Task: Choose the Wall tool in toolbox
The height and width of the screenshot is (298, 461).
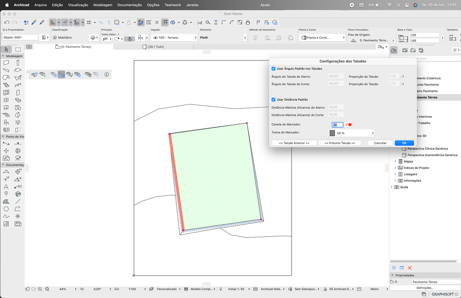Action: 6,63
